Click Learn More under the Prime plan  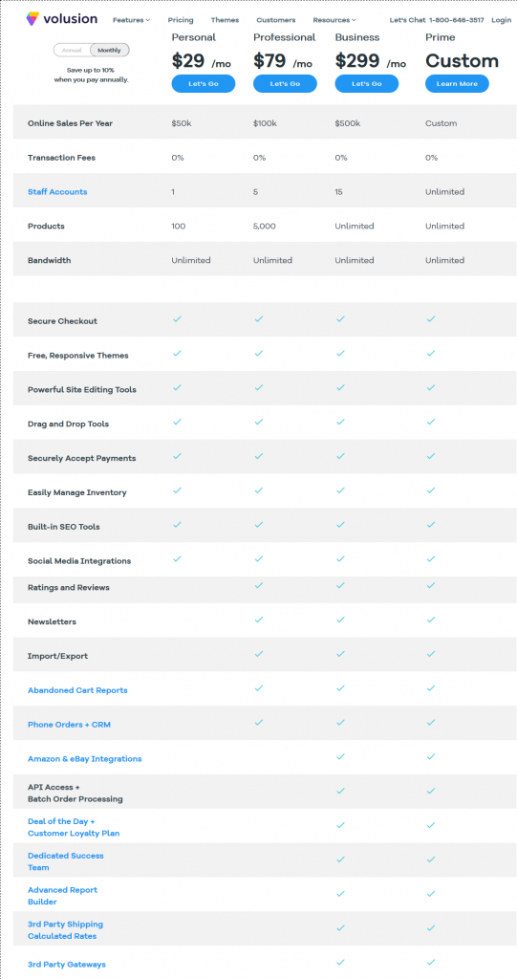457,84
